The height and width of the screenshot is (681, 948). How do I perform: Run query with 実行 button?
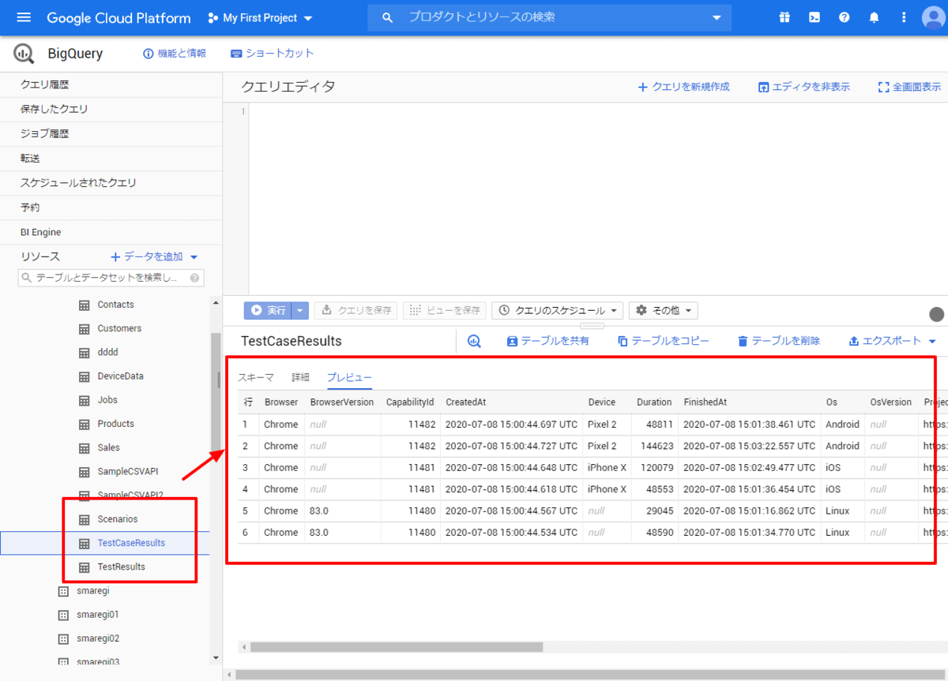tap(268, 310)
